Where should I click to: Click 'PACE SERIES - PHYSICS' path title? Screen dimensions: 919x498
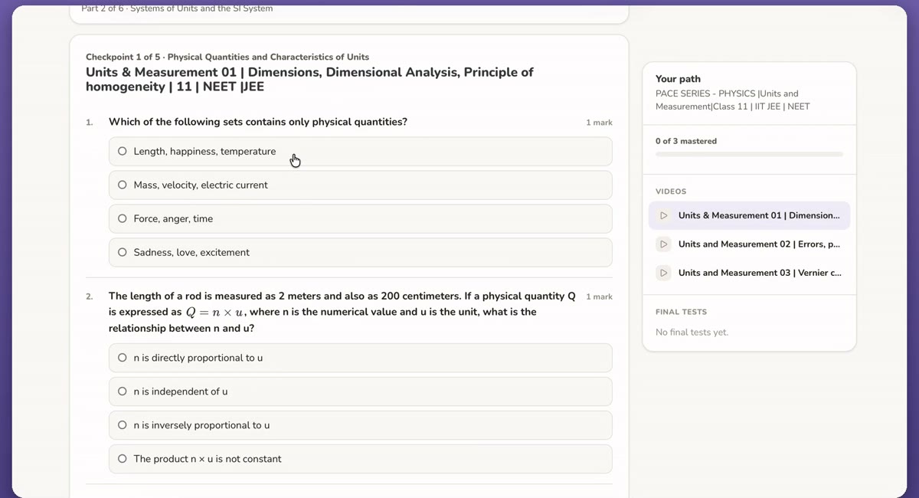click(733, 100)
